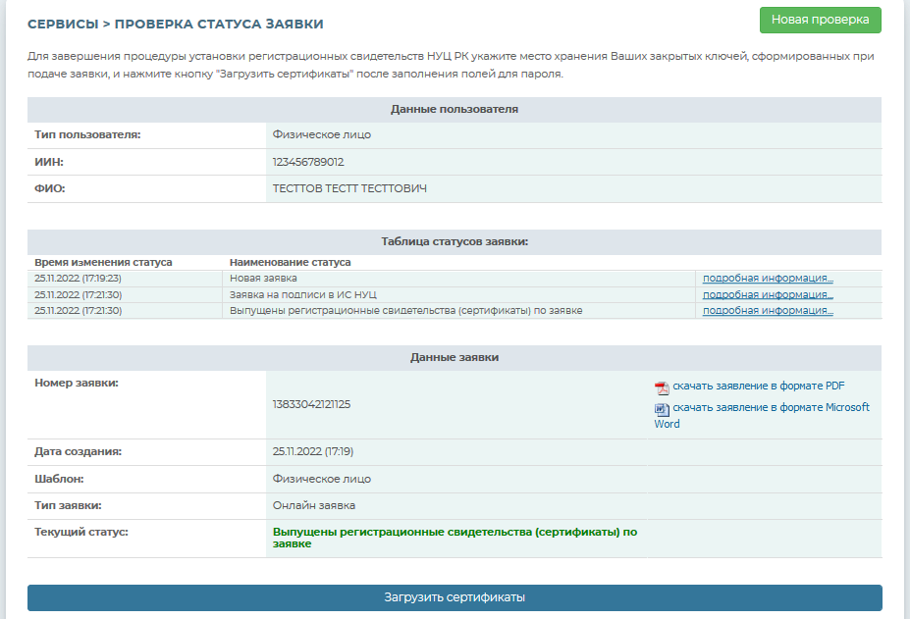910x619 pixels.
Task: Click the Microsoft Word document icon
Action: [662, 408]
